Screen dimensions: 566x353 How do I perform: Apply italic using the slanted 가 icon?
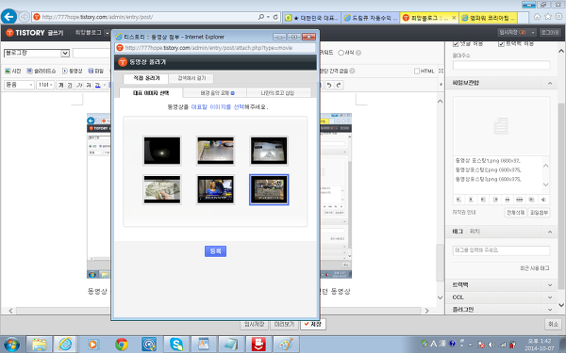point(79,85)
